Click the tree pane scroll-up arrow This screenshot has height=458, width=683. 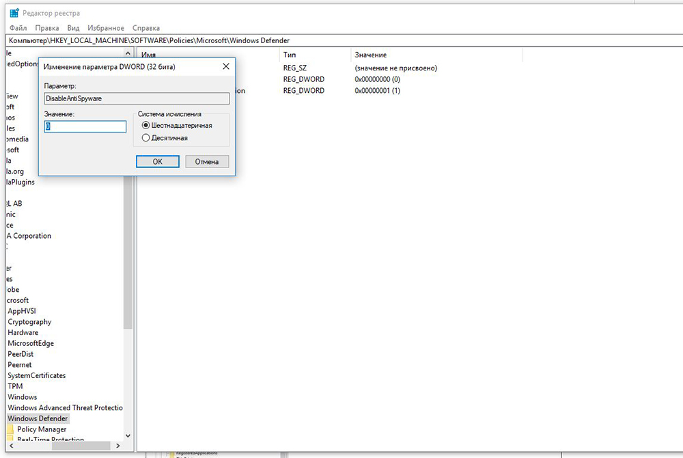(128, 53)
